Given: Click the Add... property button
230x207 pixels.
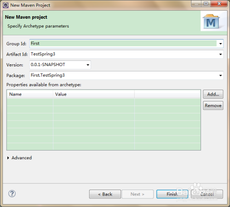Looking at the screenshot, I should tap(213, 94).
